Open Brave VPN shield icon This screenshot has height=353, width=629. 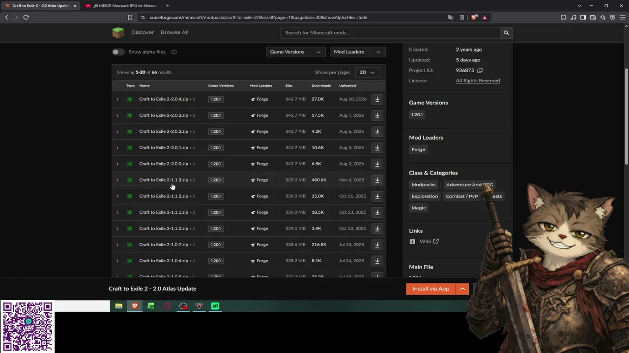(x=612, y=17)
